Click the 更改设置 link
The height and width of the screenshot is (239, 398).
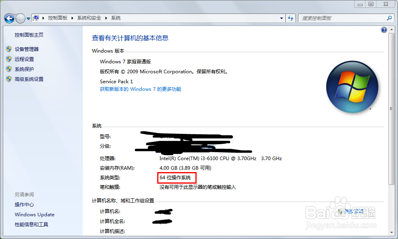click(354, 210)
